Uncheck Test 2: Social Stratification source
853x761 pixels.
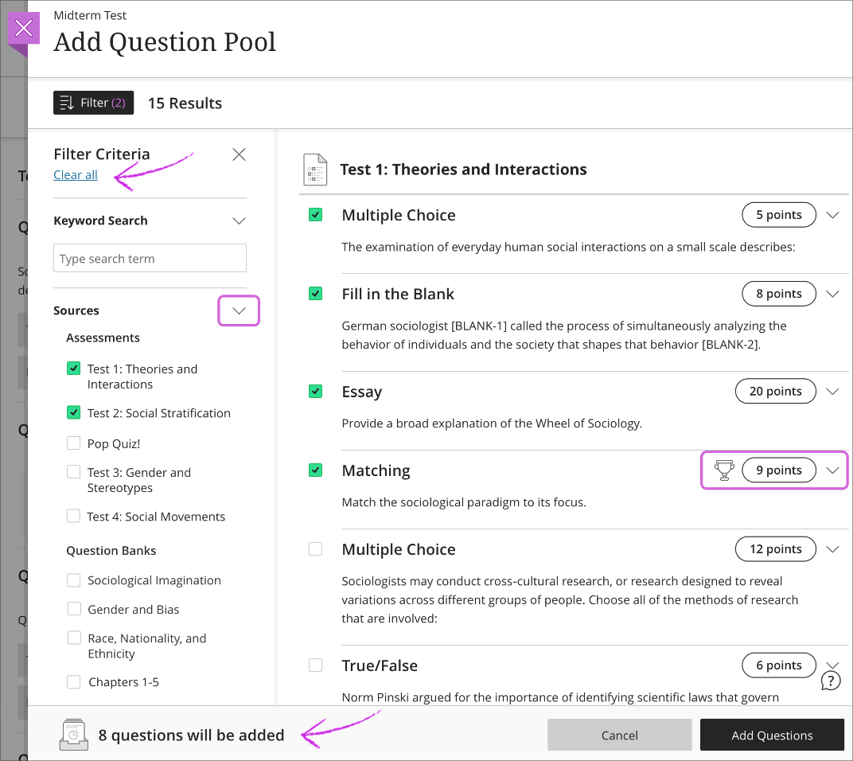74,412
